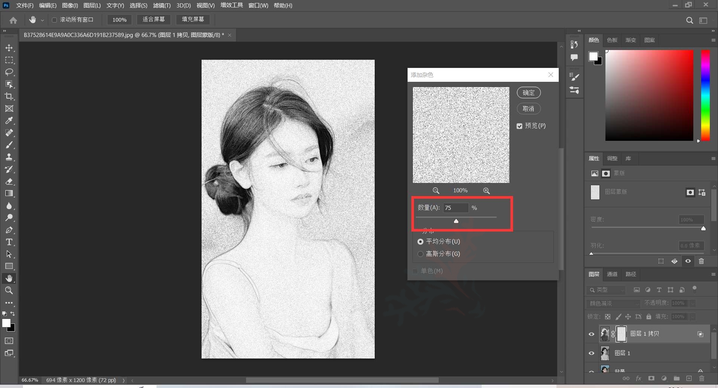Screen dimensions: 718x388
Task: Select the Crop tool
Action: pos(9,96)
